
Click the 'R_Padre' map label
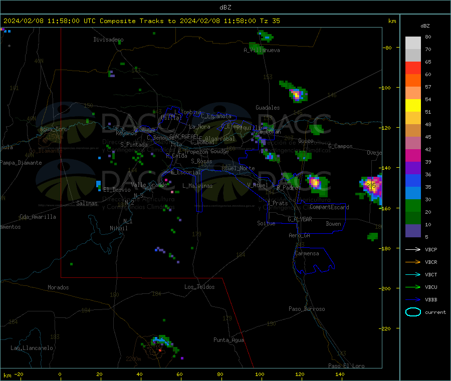click(x=287, y=188)
